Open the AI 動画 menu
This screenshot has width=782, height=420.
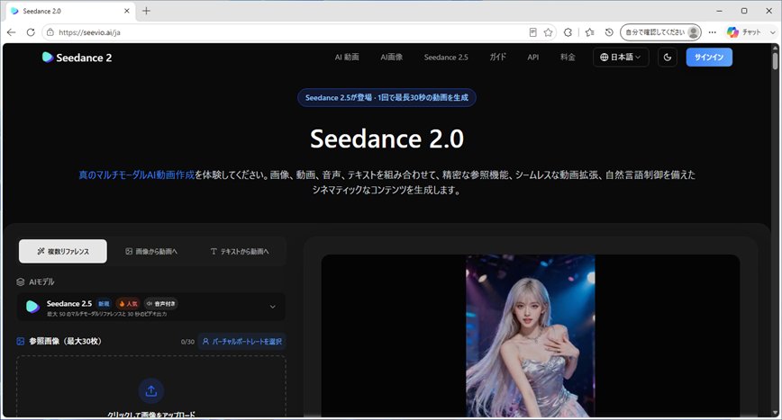coord(347,58)
